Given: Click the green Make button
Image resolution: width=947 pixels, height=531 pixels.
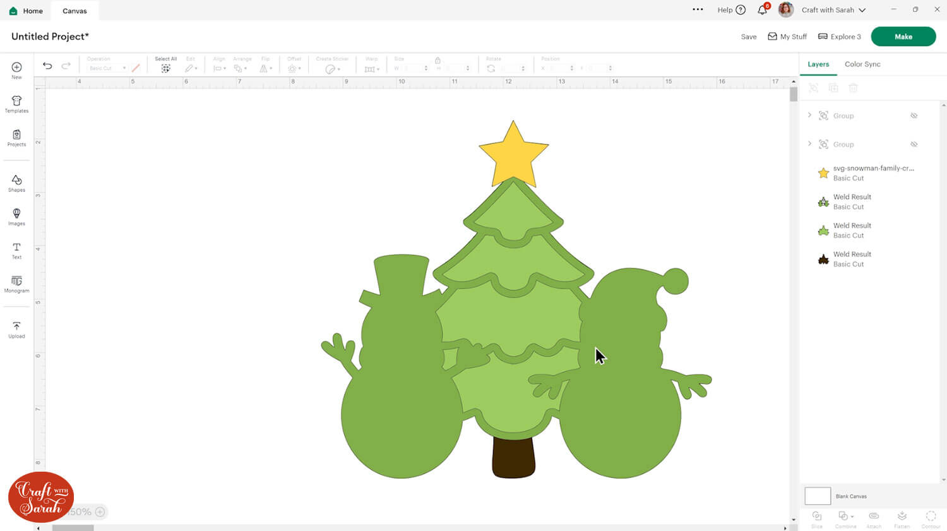Looking at the screenshot, I should (903, 37).
